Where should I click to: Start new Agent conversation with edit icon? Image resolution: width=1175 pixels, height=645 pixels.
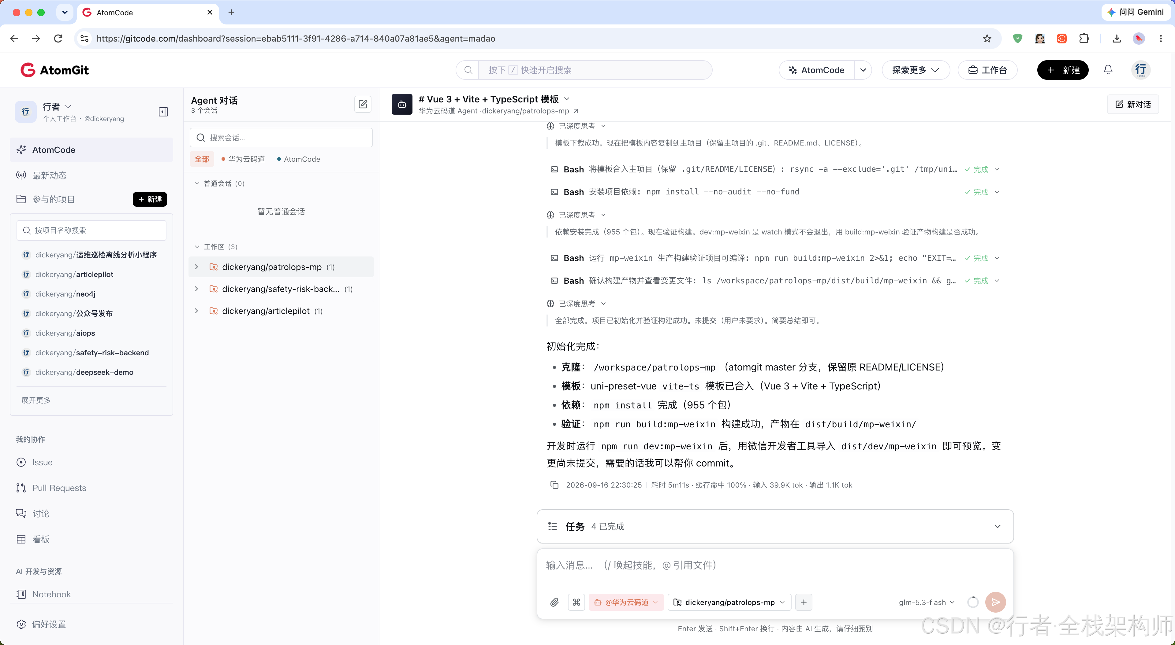pyautogui.click(x=363, y=104)
